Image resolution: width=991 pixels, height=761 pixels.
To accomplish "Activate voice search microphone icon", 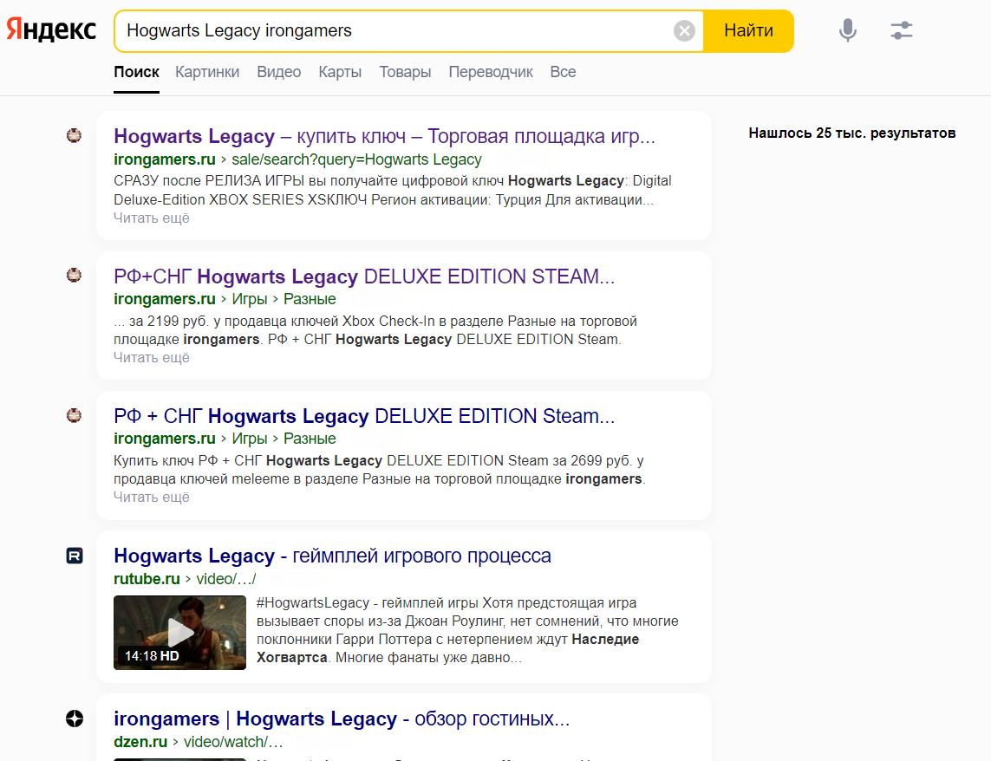I will click(x=848, y=30).
